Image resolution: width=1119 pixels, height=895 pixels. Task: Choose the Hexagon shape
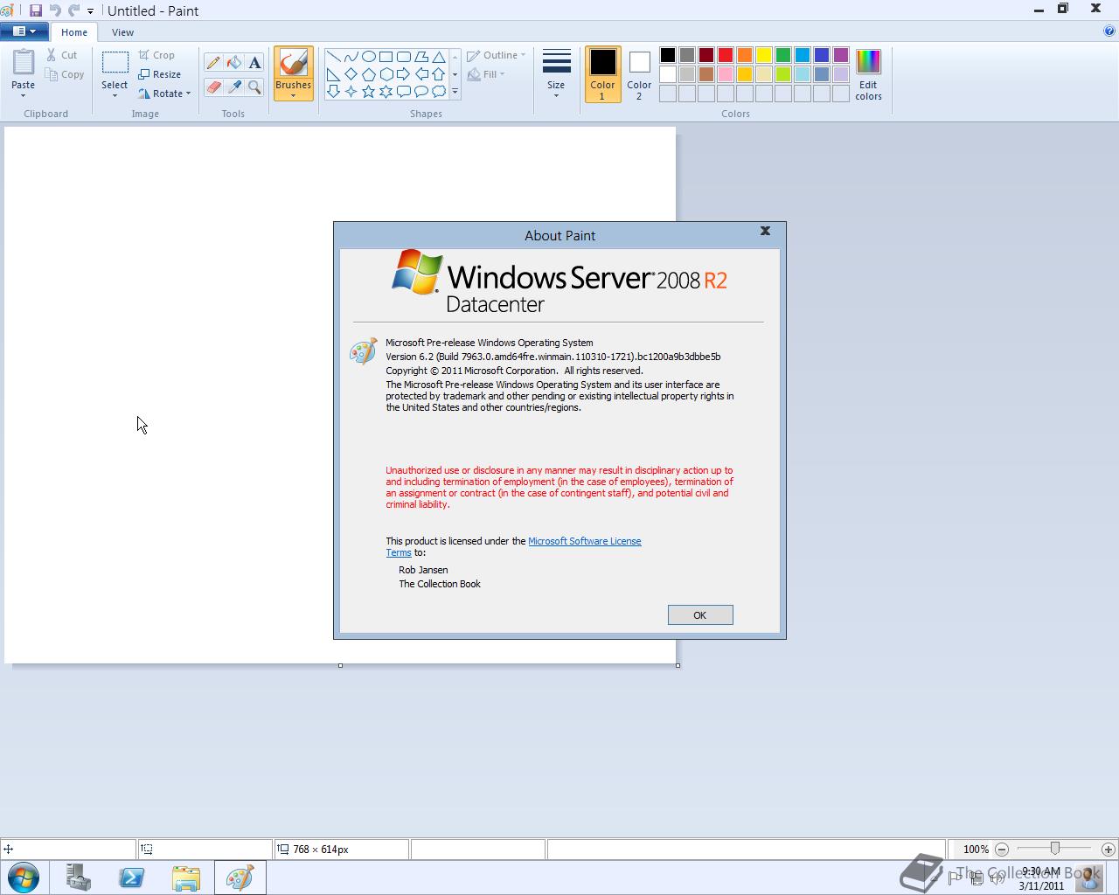click(x=386, y=74)
